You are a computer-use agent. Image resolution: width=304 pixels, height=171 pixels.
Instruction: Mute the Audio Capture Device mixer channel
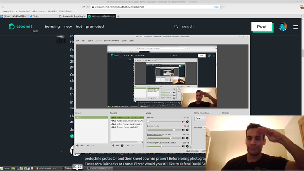(x=183, y=138)
